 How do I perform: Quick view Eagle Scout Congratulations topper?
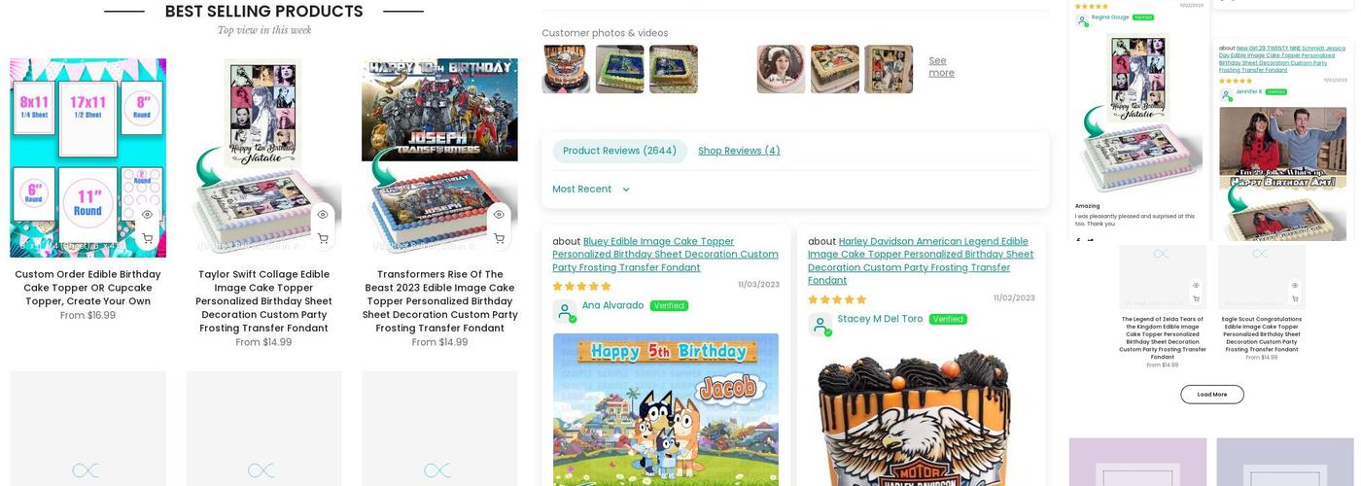point(1295,286)
